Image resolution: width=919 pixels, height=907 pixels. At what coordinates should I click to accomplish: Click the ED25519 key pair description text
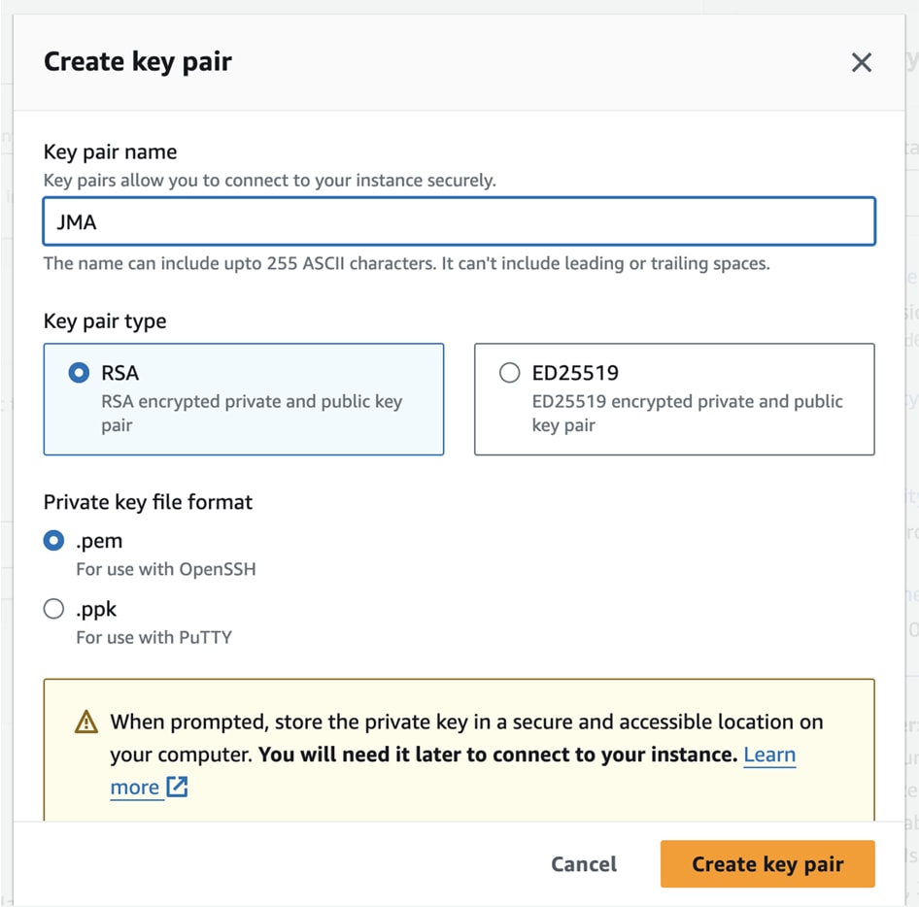pyautogui.click(x=687, y=413)
